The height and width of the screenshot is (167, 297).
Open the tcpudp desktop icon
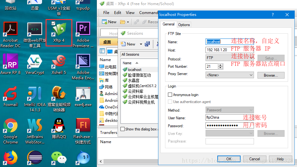[x=83, y=5]
